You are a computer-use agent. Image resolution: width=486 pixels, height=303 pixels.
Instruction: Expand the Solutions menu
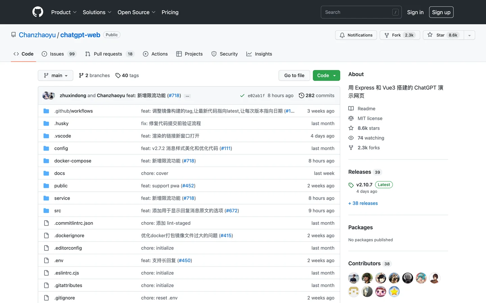97,12
